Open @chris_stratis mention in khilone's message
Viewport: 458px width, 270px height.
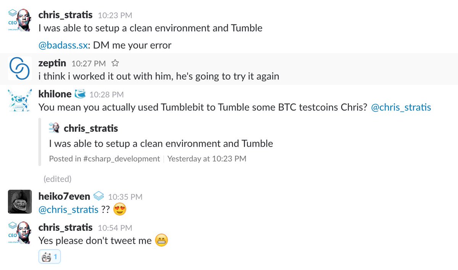click(x=401, y=107)
